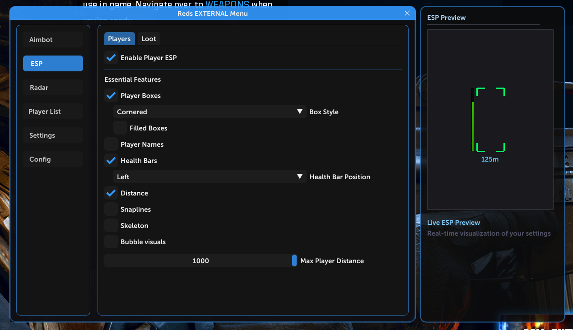Uncheck the Distance option
Viewport: 573px width, 330px height.
(111, 193)
